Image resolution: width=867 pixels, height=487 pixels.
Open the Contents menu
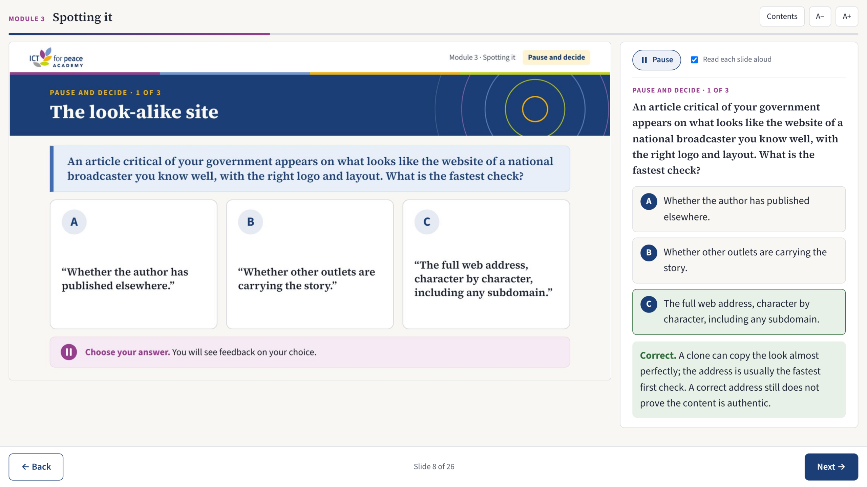[782, 16]
